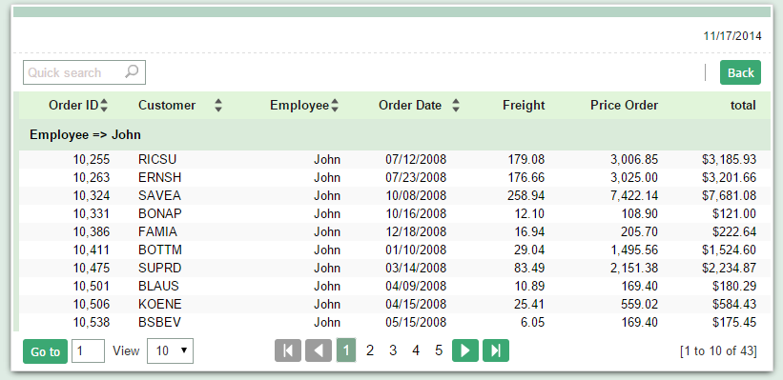Image resolution: width=783 pixels, height=380 pixels.
Task: Select page 1 in pagination
Action: [x=346, y=350]
